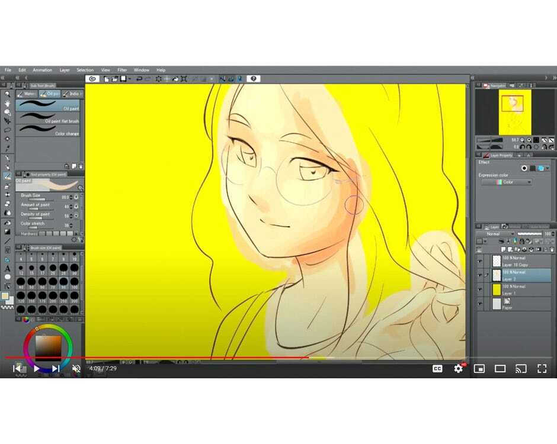The image size is (557, 444).
Task: Hide Layer 10 Copy using eye icon
Action: (480, 261)
